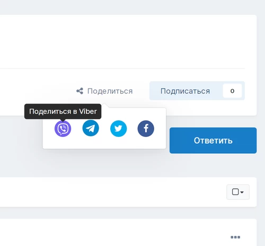Open the checkbox selection dropdown button
The height and width of the screenshot is (246, 265).
238,192
